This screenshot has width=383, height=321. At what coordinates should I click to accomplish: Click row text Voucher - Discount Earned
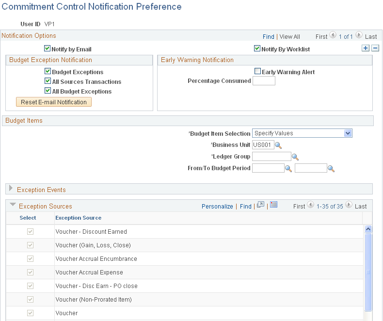tap(91, 232)
